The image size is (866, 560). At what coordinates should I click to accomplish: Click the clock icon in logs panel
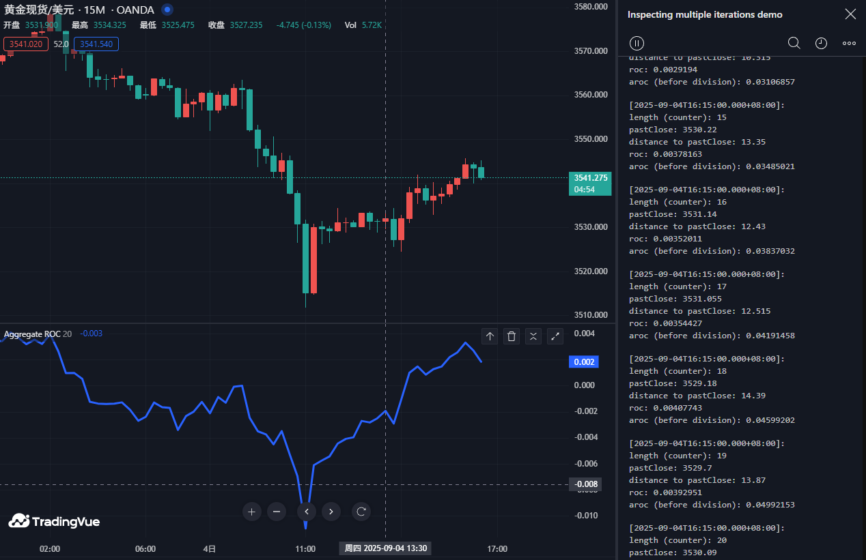(x=821, y=43)
